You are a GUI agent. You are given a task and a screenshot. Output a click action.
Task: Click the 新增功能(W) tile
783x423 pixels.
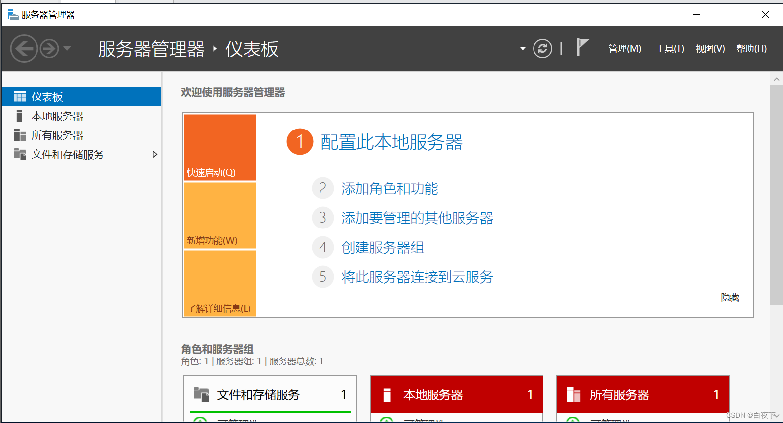coord(220,215)
